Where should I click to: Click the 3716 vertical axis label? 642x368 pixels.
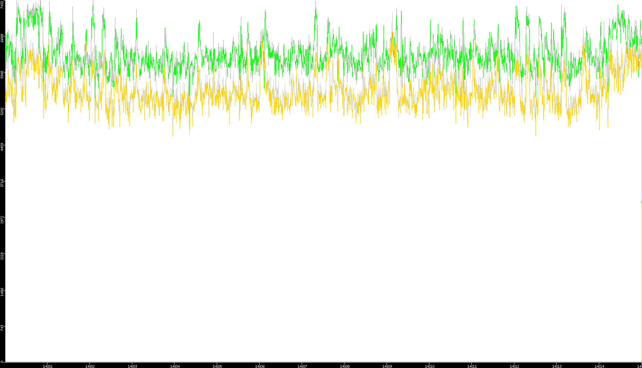point(2,183)
